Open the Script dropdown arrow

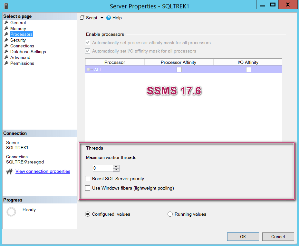tap(102, 18)
